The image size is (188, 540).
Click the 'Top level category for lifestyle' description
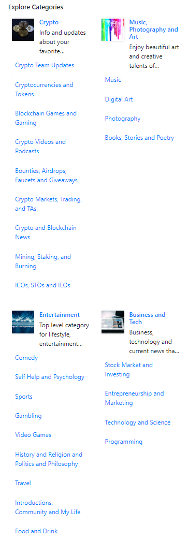(x=64, y=335)
